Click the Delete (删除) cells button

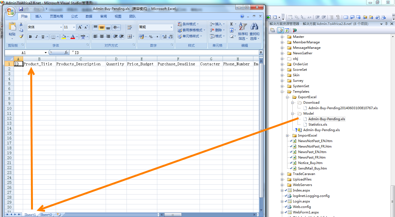click(x=217, y=30)
